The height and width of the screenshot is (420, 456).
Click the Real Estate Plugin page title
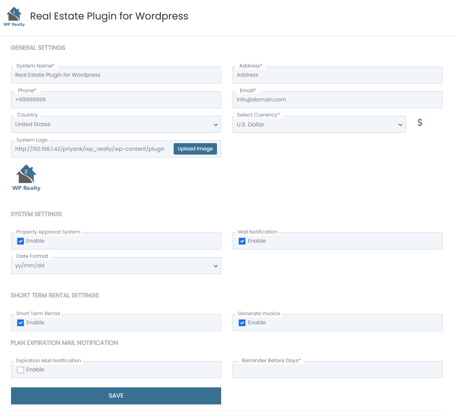tap(109, 16)
